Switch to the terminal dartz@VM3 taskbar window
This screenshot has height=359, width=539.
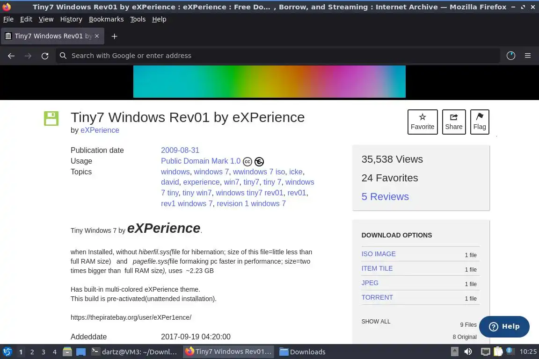(x=134, y=352)
